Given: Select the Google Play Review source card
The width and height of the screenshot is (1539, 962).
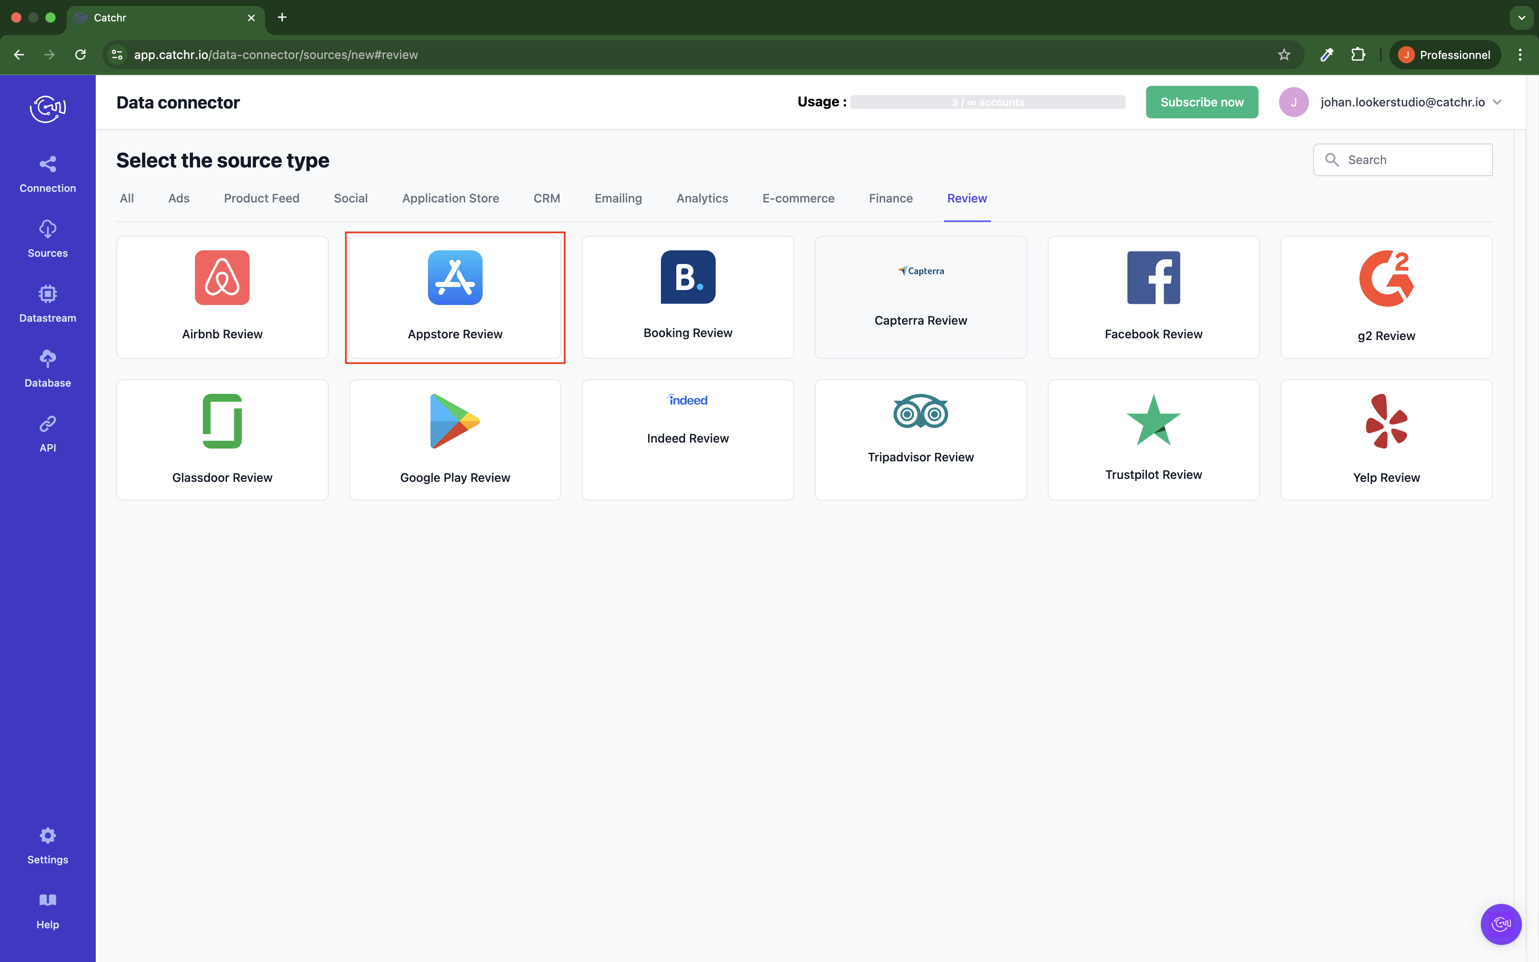Looking at the screenshot, I should click(455, 440).
